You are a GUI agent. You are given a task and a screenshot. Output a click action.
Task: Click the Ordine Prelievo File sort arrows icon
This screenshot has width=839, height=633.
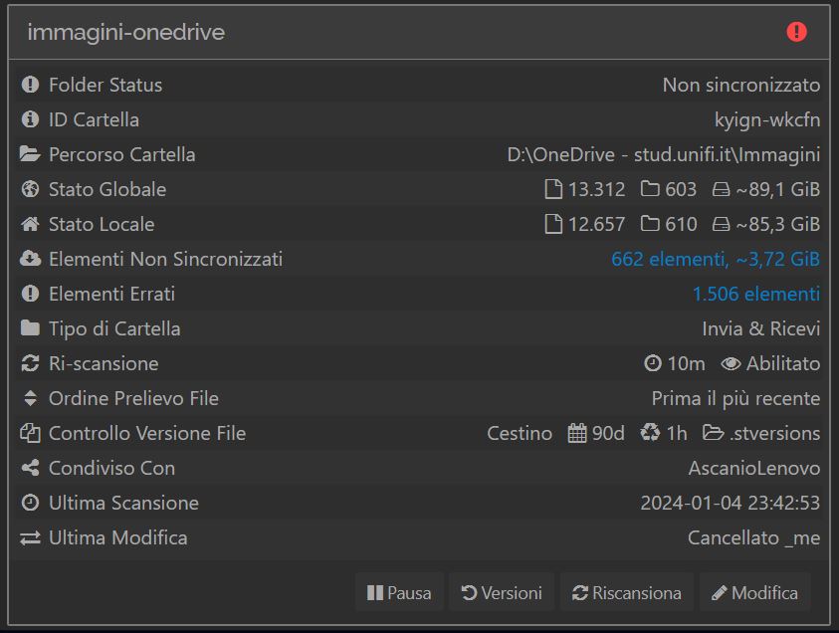point(30,398)
